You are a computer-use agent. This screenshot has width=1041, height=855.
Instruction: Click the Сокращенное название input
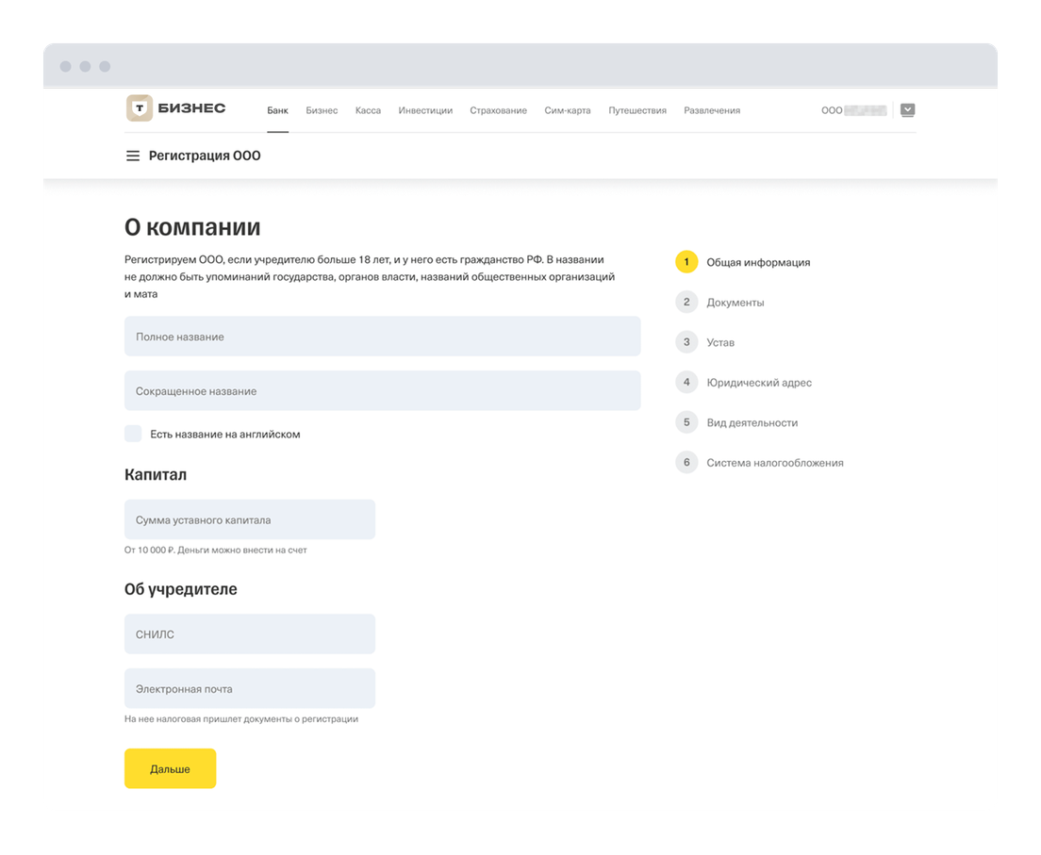coord(382,390)
